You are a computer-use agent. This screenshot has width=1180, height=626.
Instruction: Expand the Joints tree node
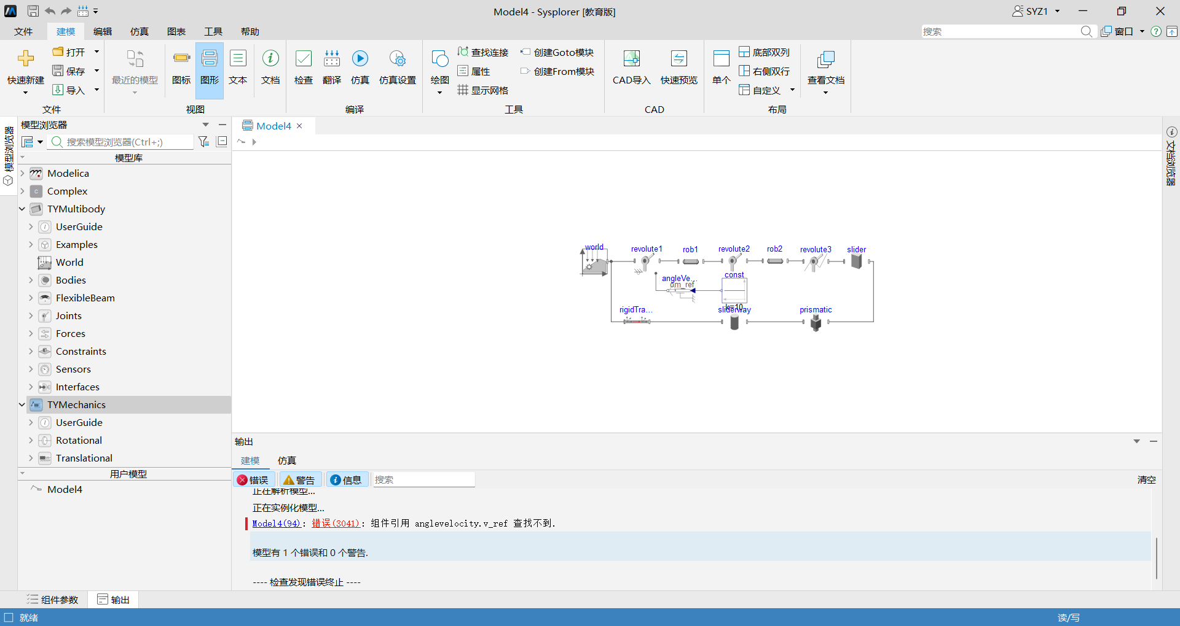click(31, 315)
